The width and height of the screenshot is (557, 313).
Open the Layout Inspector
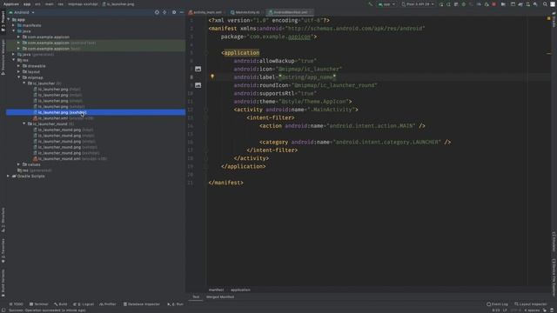[x=531, y=304]
